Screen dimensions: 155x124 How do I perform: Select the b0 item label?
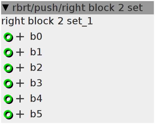pos(36,36)
